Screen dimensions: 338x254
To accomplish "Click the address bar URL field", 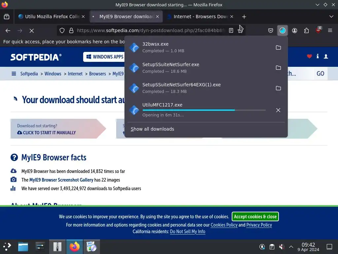I will pos(151,31).
